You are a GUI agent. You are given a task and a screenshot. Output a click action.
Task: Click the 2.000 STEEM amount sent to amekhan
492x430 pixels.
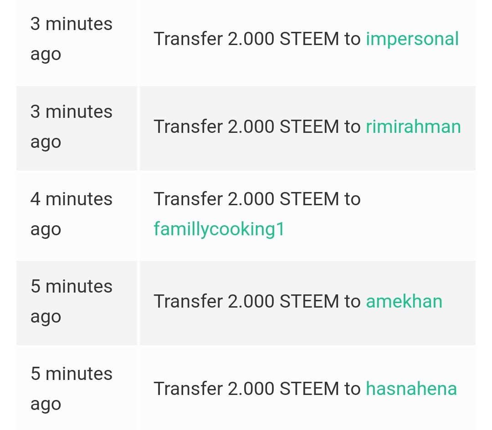tap(283, 301)
